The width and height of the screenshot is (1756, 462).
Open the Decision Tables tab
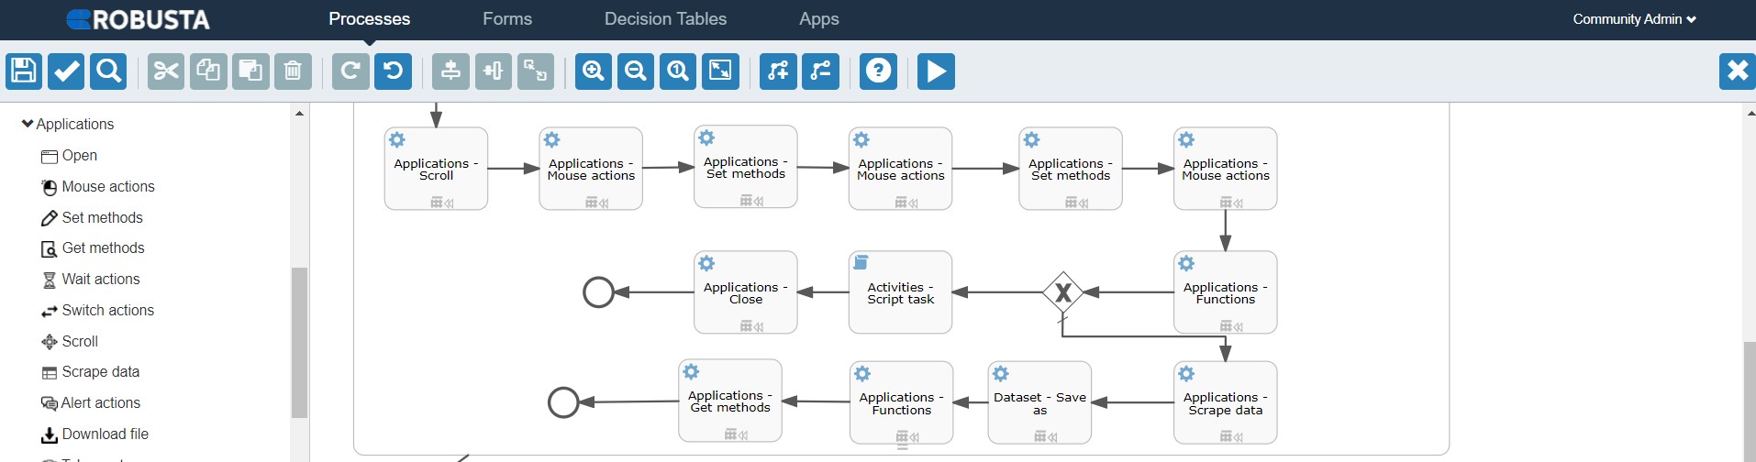[665, 19]
